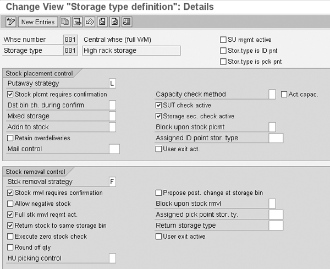330x269 pixels.
Task: Toggle Allow negative stock checkbox
Action: 10,204
